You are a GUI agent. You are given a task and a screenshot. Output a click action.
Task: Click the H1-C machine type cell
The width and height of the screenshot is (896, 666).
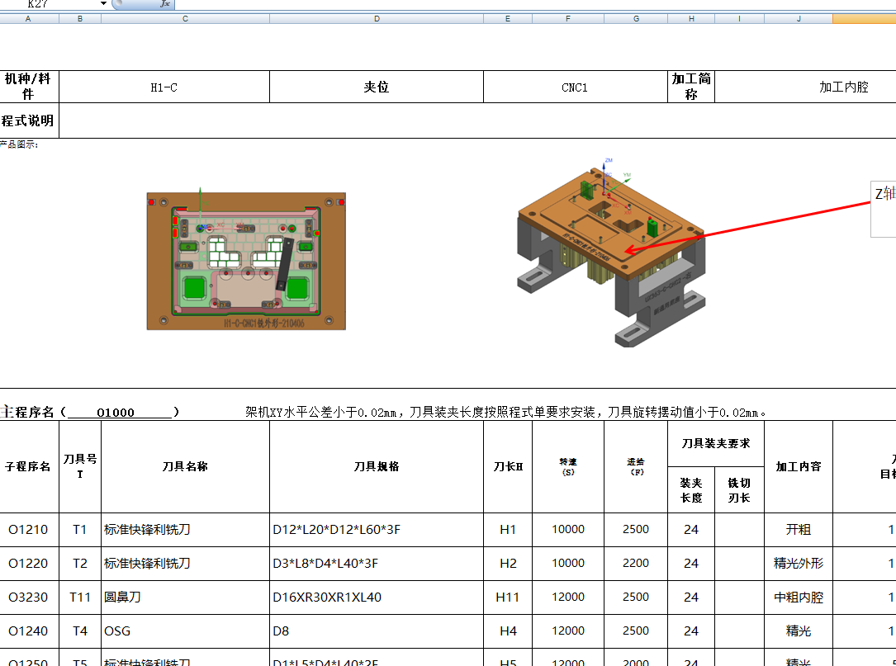165,86
